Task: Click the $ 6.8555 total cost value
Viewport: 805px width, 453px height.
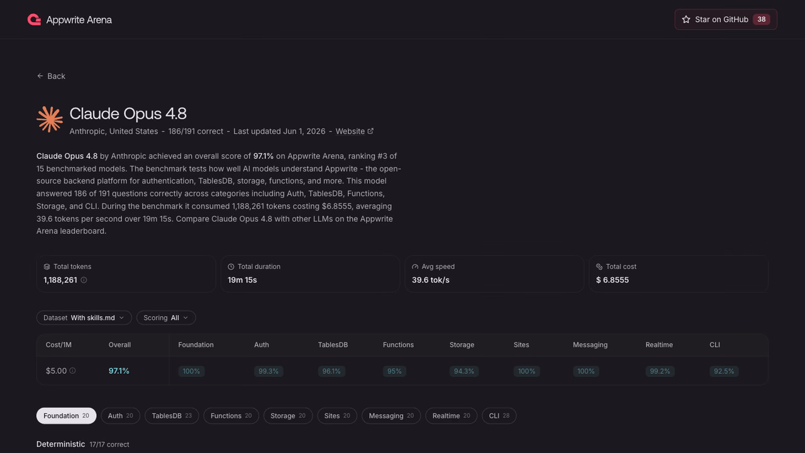Action: coord(613,280)
